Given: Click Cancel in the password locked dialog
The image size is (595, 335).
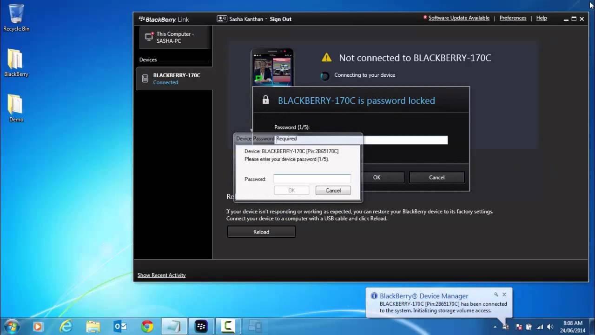Looking at the screenshot, I should pos(437,177).
